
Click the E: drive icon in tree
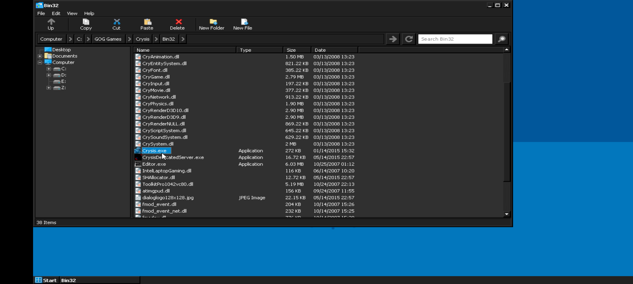coord(57,81)
